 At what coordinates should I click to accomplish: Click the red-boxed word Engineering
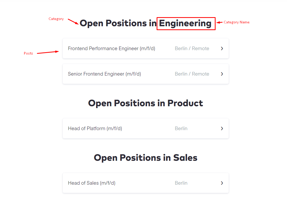[185, 23]
